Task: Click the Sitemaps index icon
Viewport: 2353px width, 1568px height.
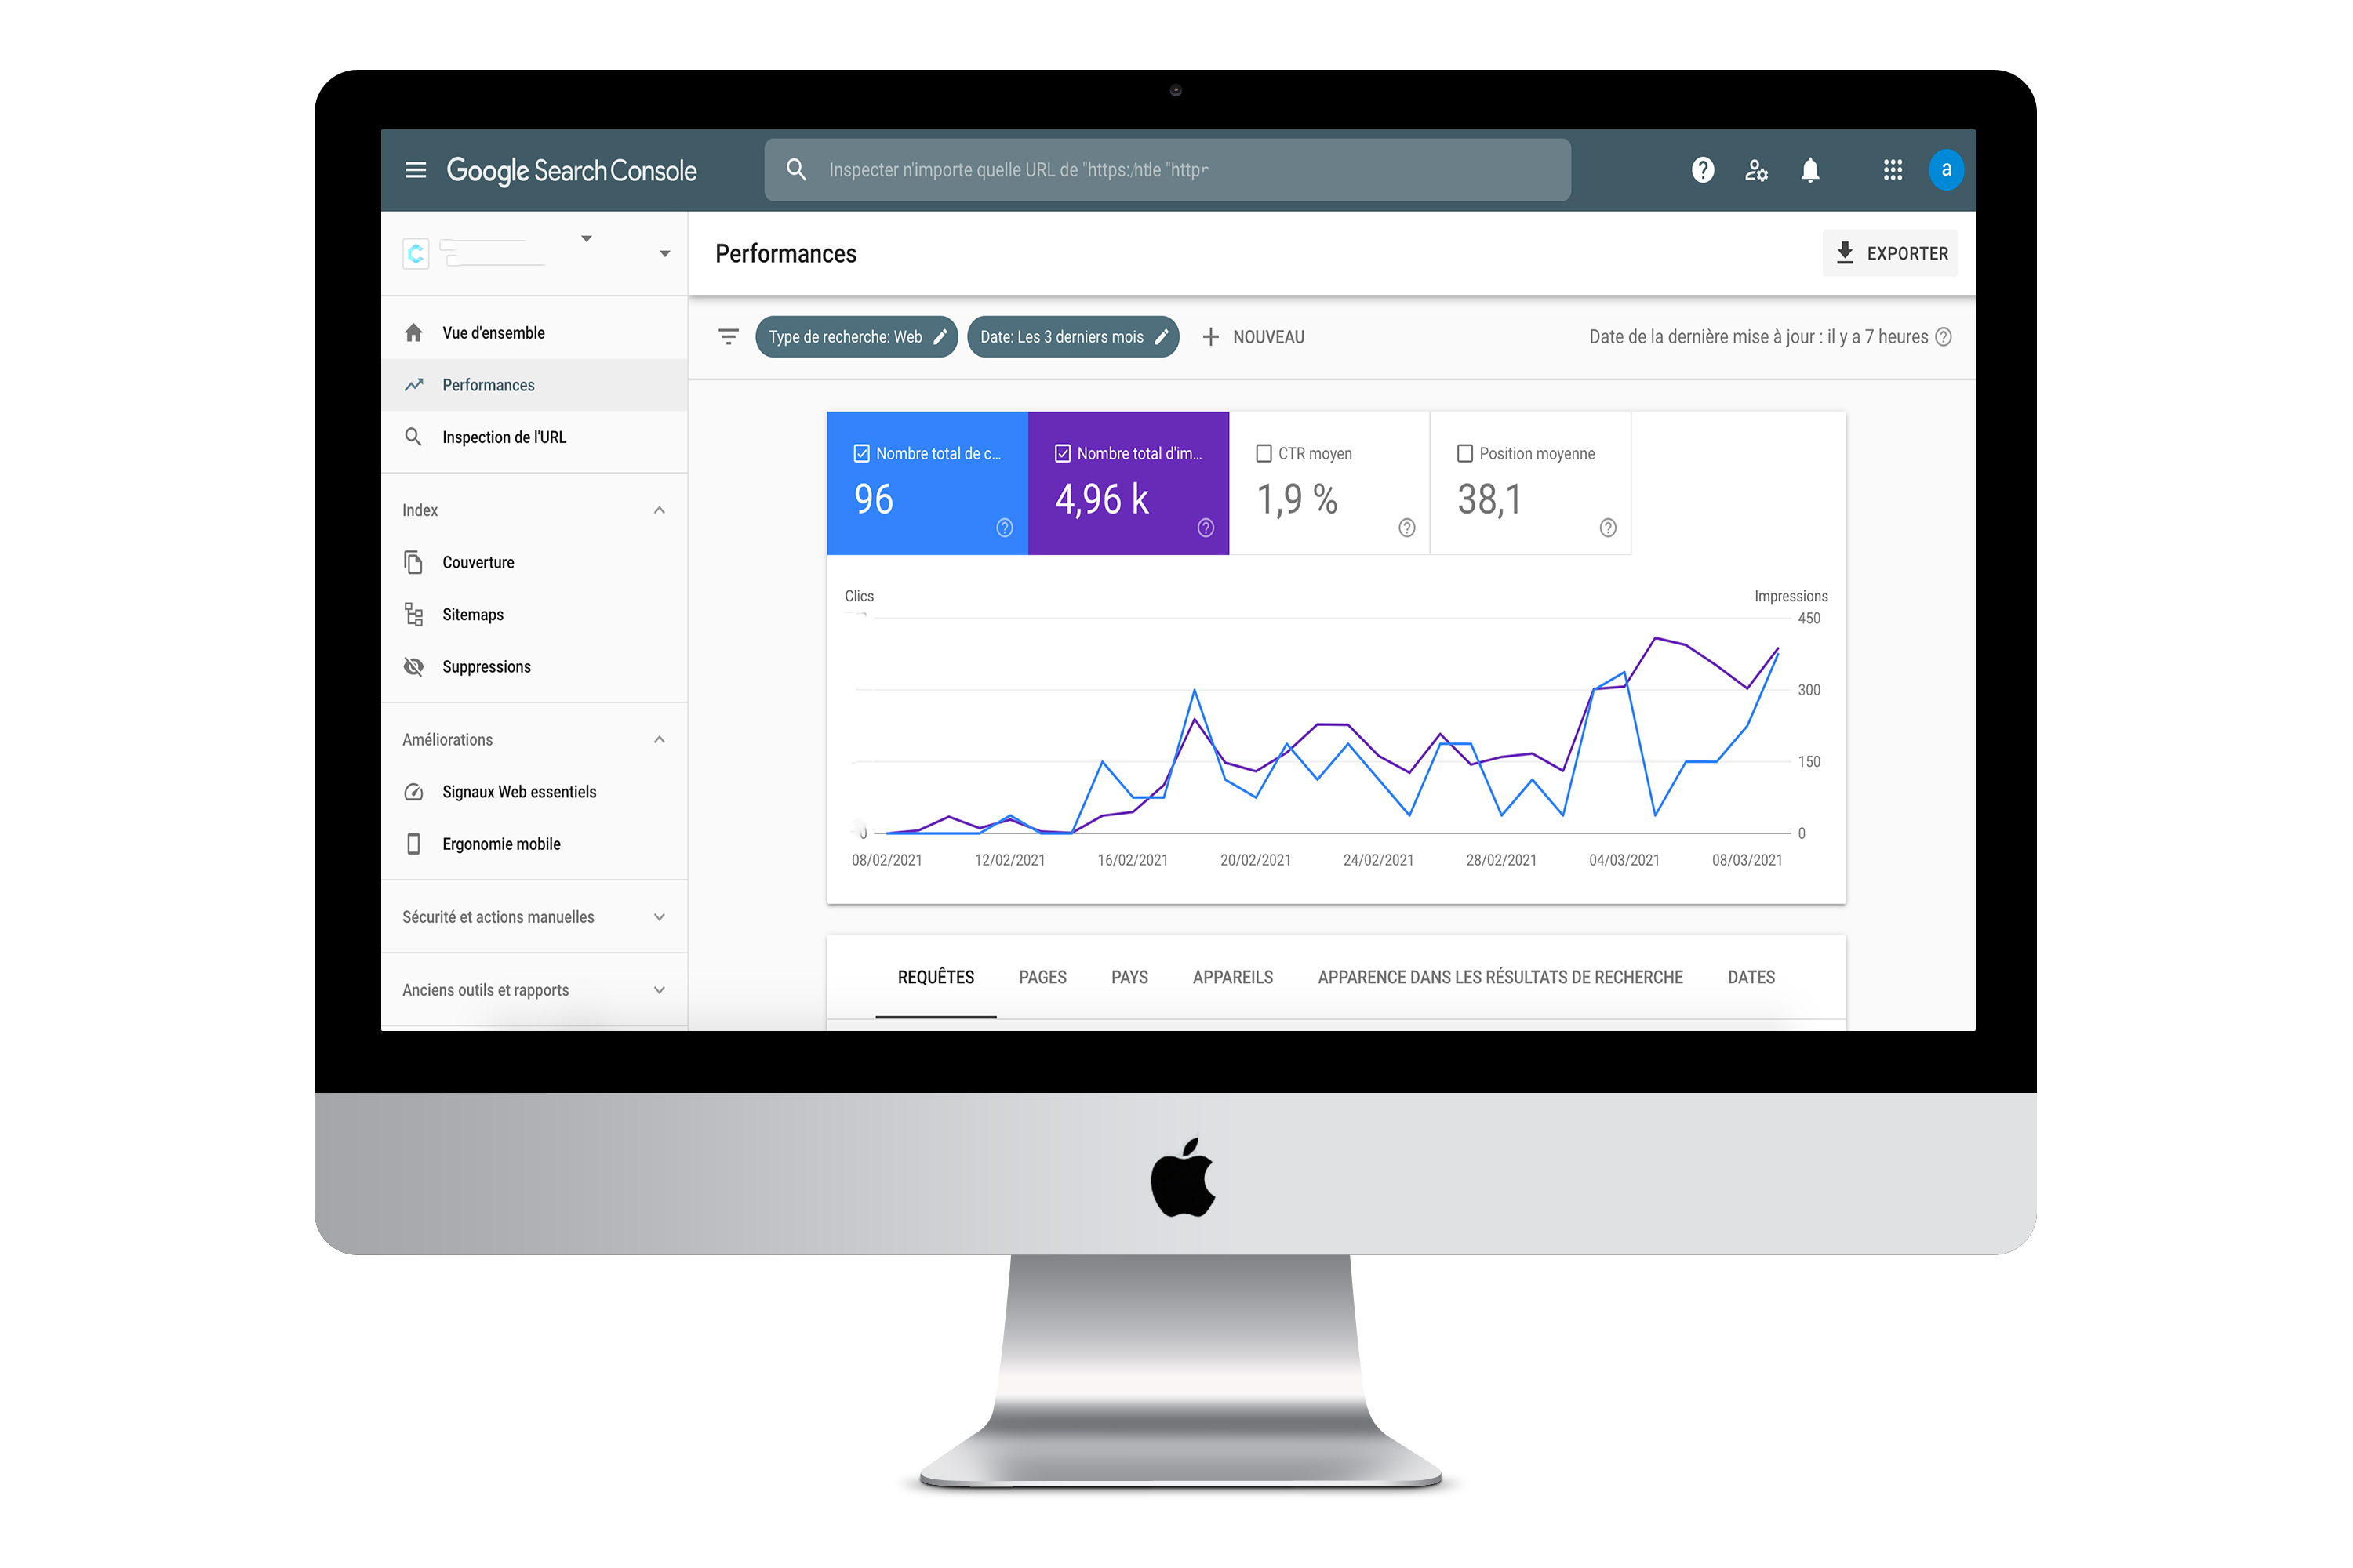Action: point(413,614)
